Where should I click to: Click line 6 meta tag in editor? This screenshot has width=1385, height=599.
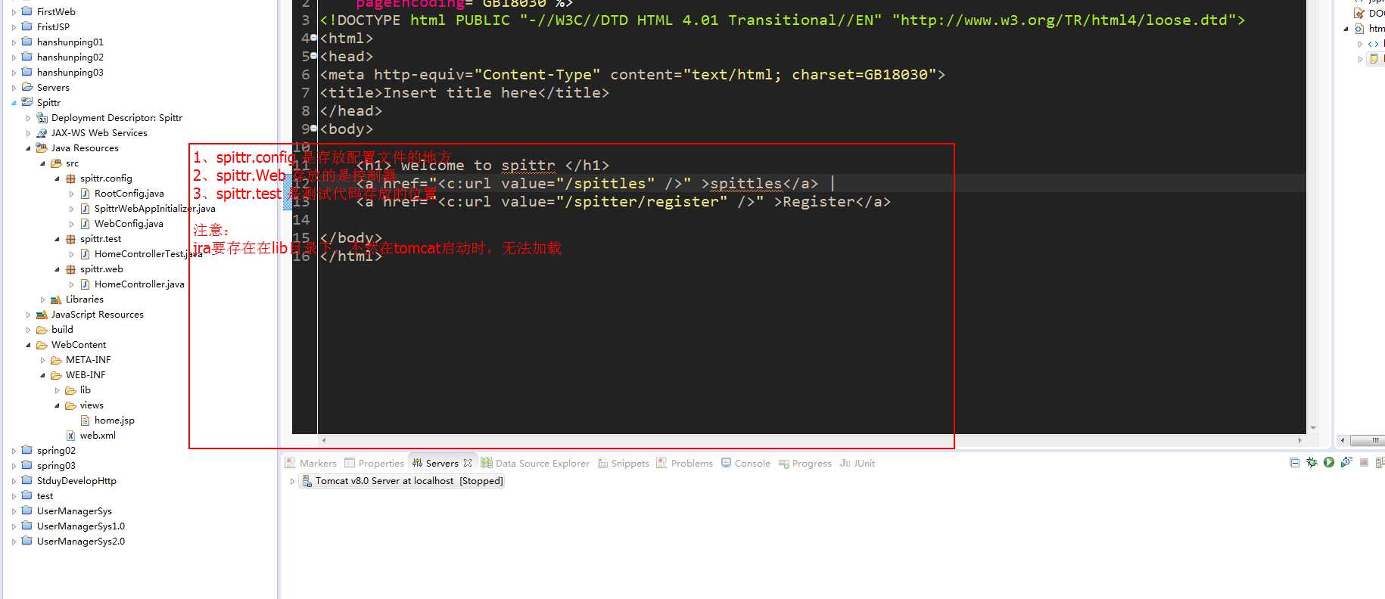[632, 74]
